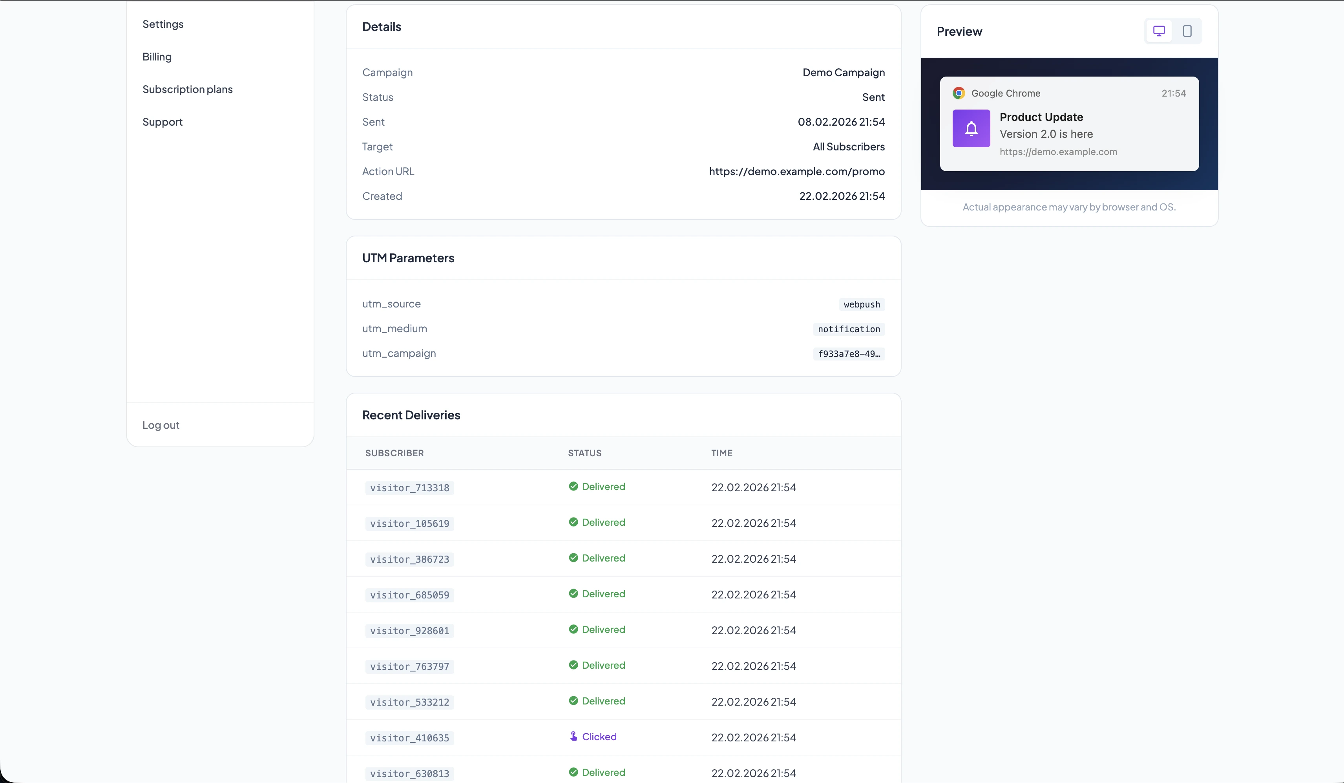This screenshot has width=1344, height=783.
Task: Switch preview to desktop view icon
Action: (1158, 31)
